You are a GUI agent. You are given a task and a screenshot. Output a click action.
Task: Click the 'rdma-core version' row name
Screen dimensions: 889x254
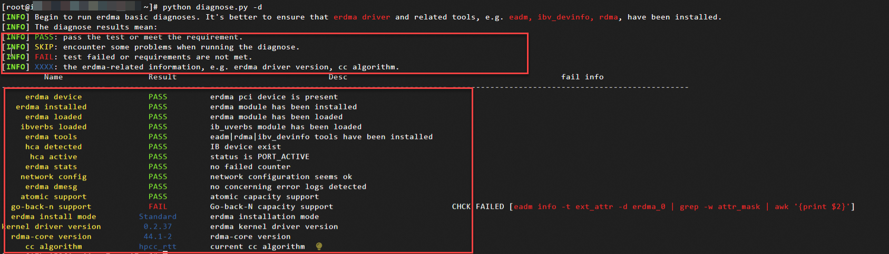click(51, 237)
